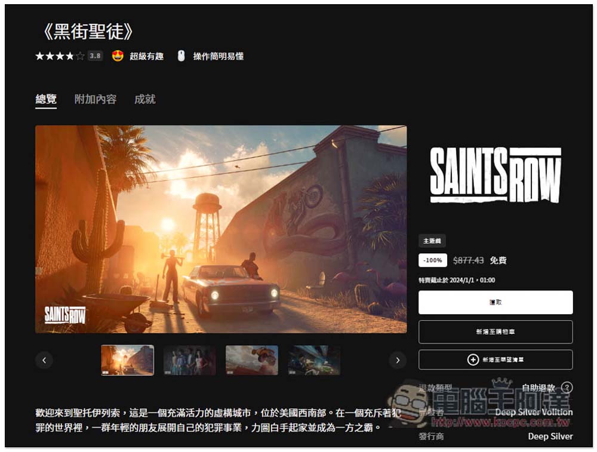Click the main sunset screenshot image
The height and width of the screenshot is (452, 597).
tap(221, 229)
